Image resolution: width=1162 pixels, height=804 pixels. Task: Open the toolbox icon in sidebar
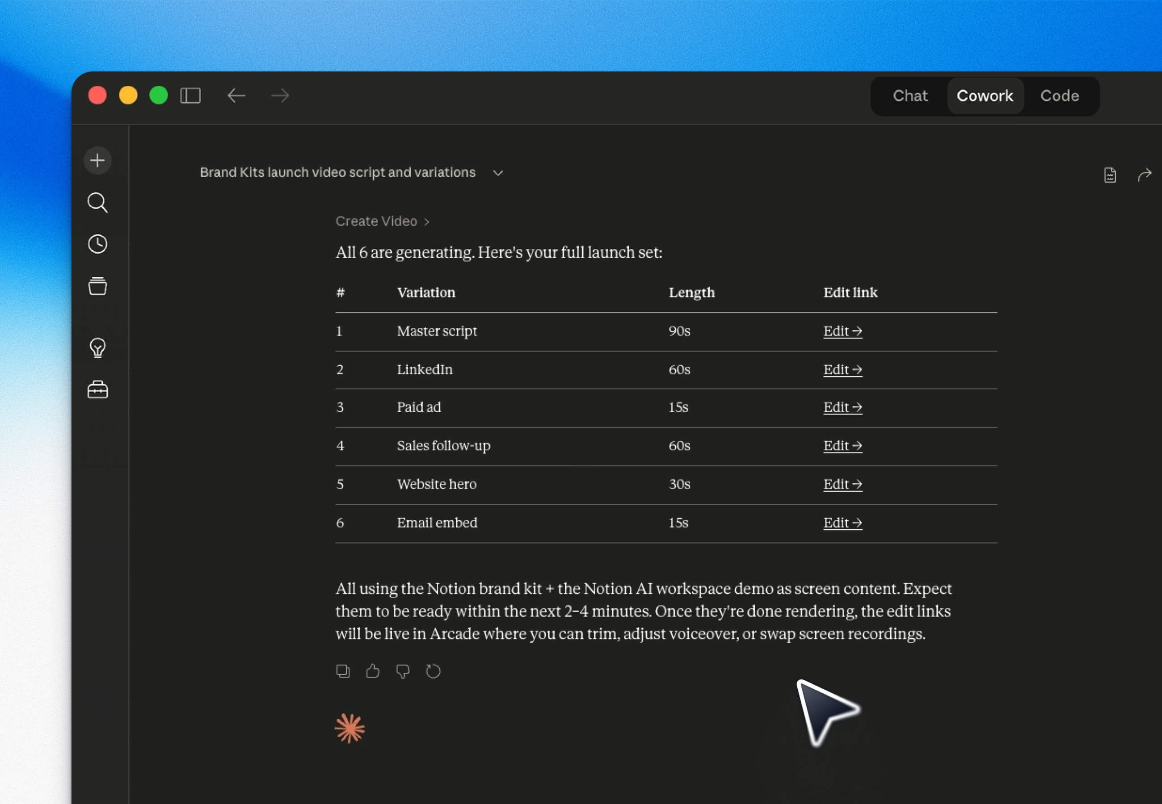coord(97,389)
